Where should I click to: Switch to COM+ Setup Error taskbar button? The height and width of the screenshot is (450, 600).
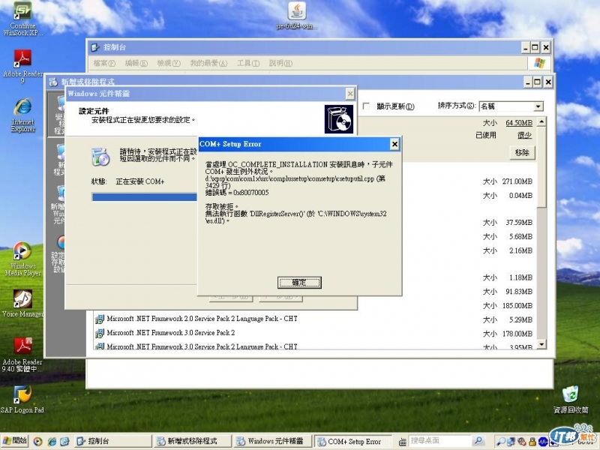point(352,441)
